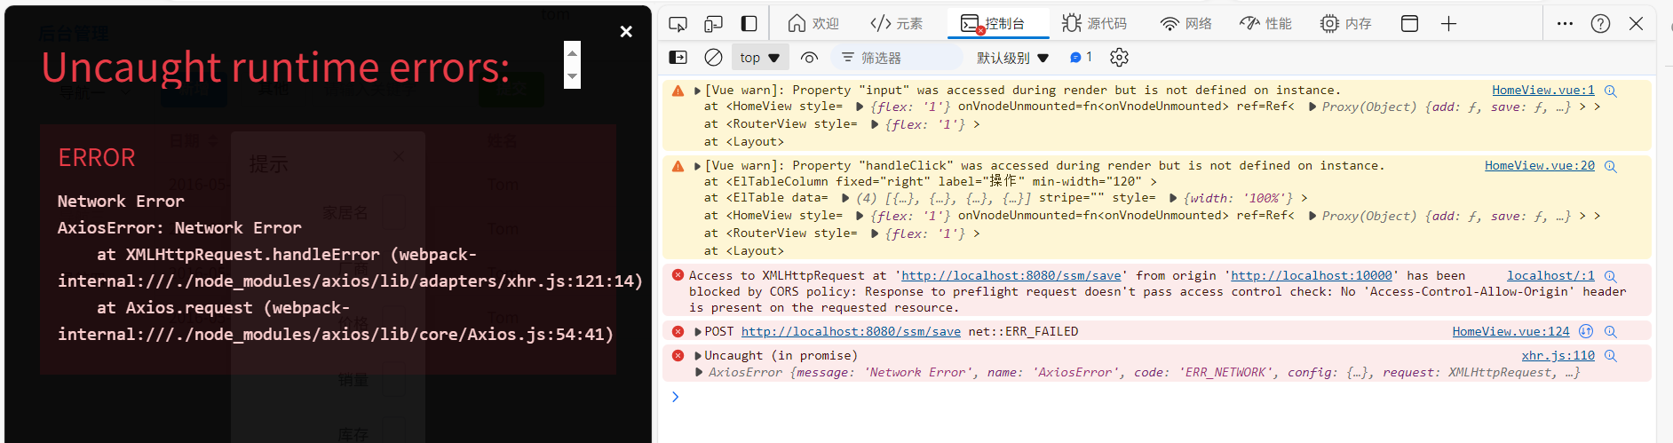Toggle device emulation icon in DevTools

tap(713, 24)
